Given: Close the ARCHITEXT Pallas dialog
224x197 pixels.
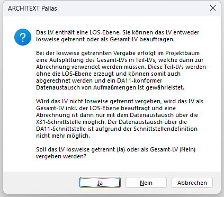Looking at the screenshot, I should tap(213, 8).
